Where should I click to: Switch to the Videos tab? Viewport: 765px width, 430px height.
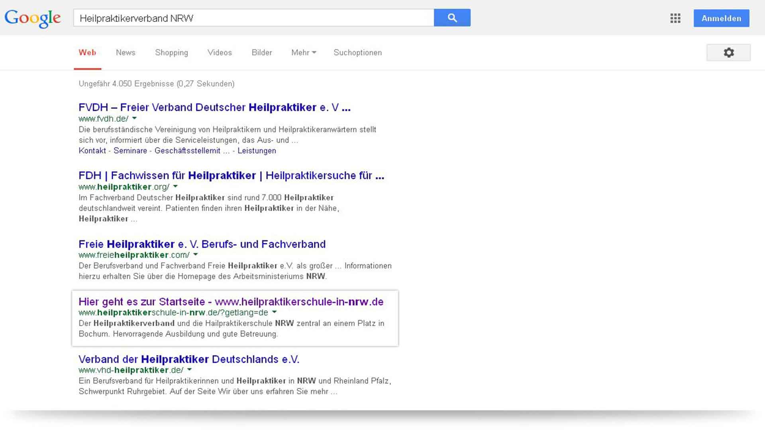tap(220, 53)
